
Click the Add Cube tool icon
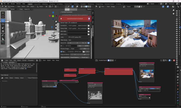[3, 43]
